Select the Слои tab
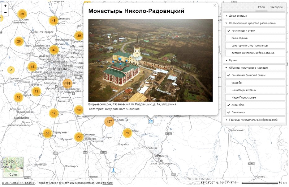 point(261,7)
